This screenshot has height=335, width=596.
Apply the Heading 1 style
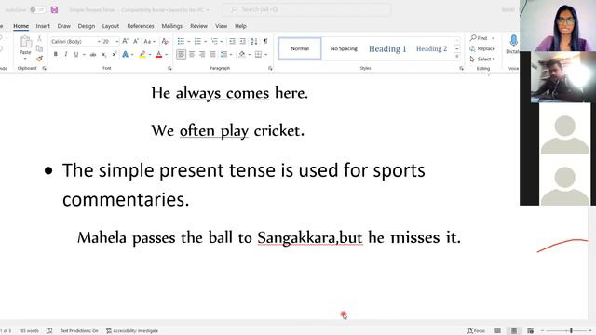[387, 48]
